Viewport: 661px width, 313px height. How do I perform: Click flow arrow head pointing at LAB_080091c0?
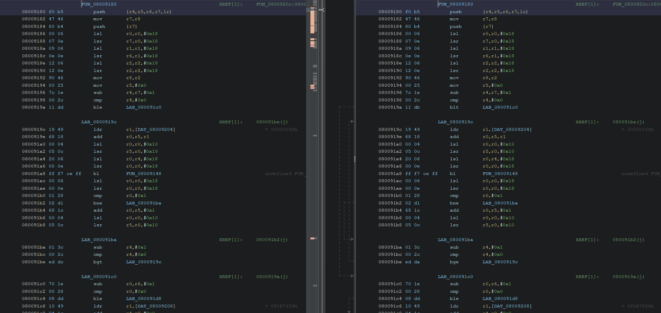(352, 276)
